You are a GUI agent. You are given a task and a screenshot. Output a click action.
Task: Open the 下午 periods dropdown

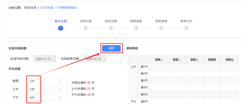coord(45,98)
